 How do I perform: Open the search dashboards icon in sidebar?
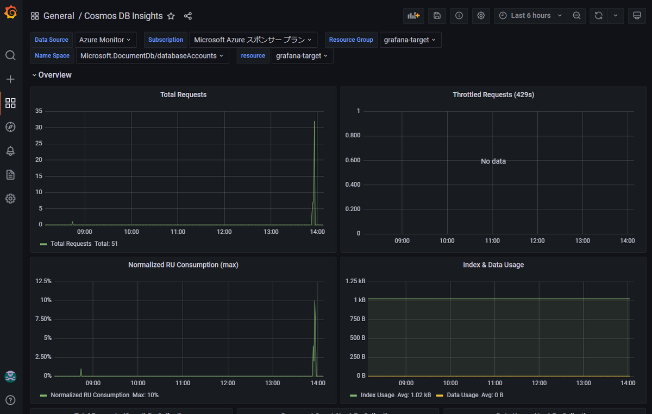tap(10, 55)
